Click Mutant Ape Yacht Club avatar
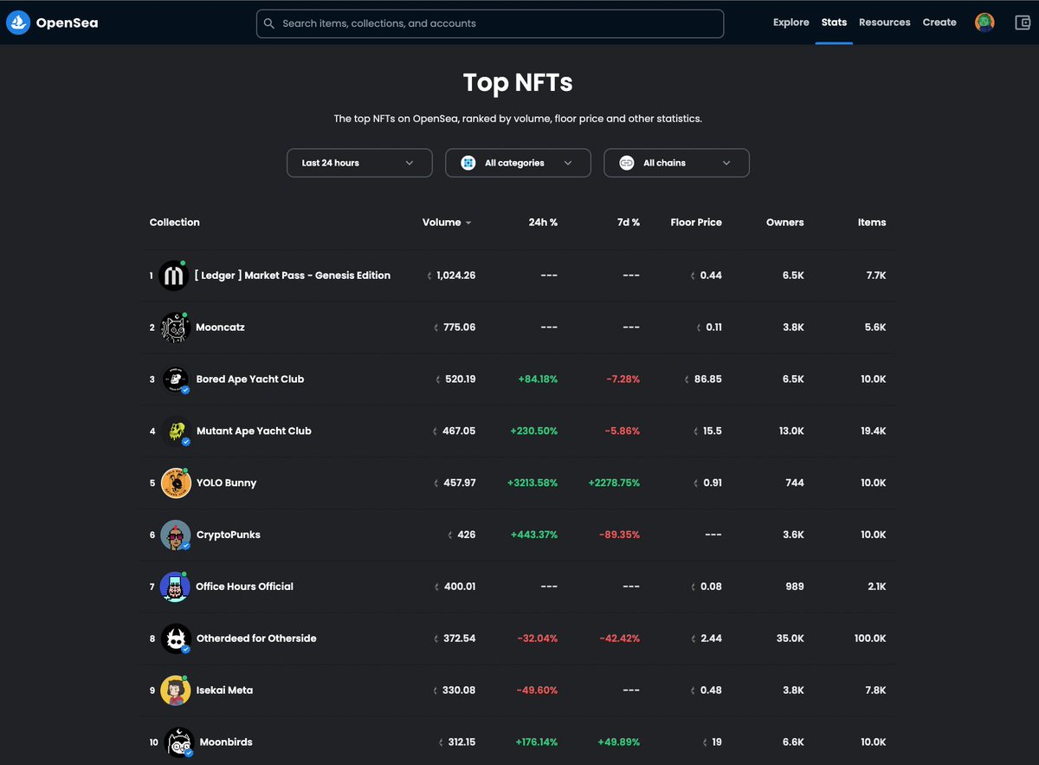 point(176,431)
